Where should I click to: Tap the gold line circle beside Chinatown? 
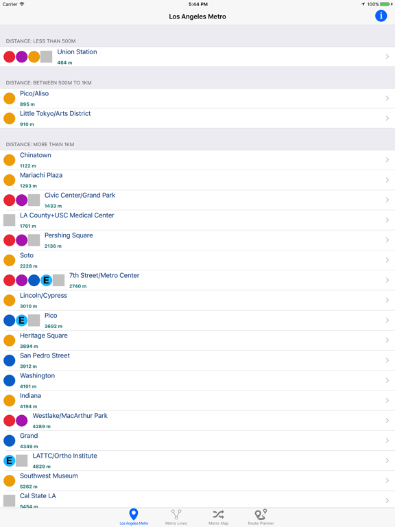[x=10, y=160]
